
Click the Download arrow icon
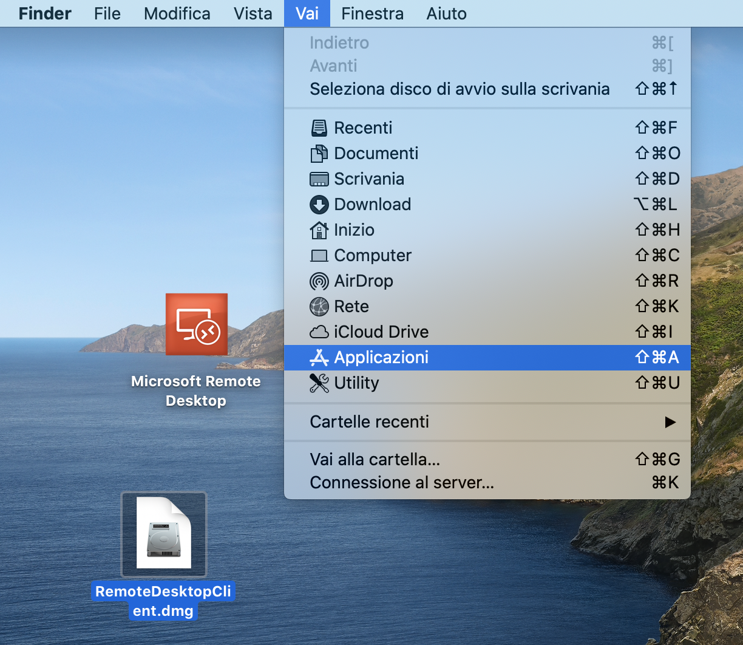(319, 205)
